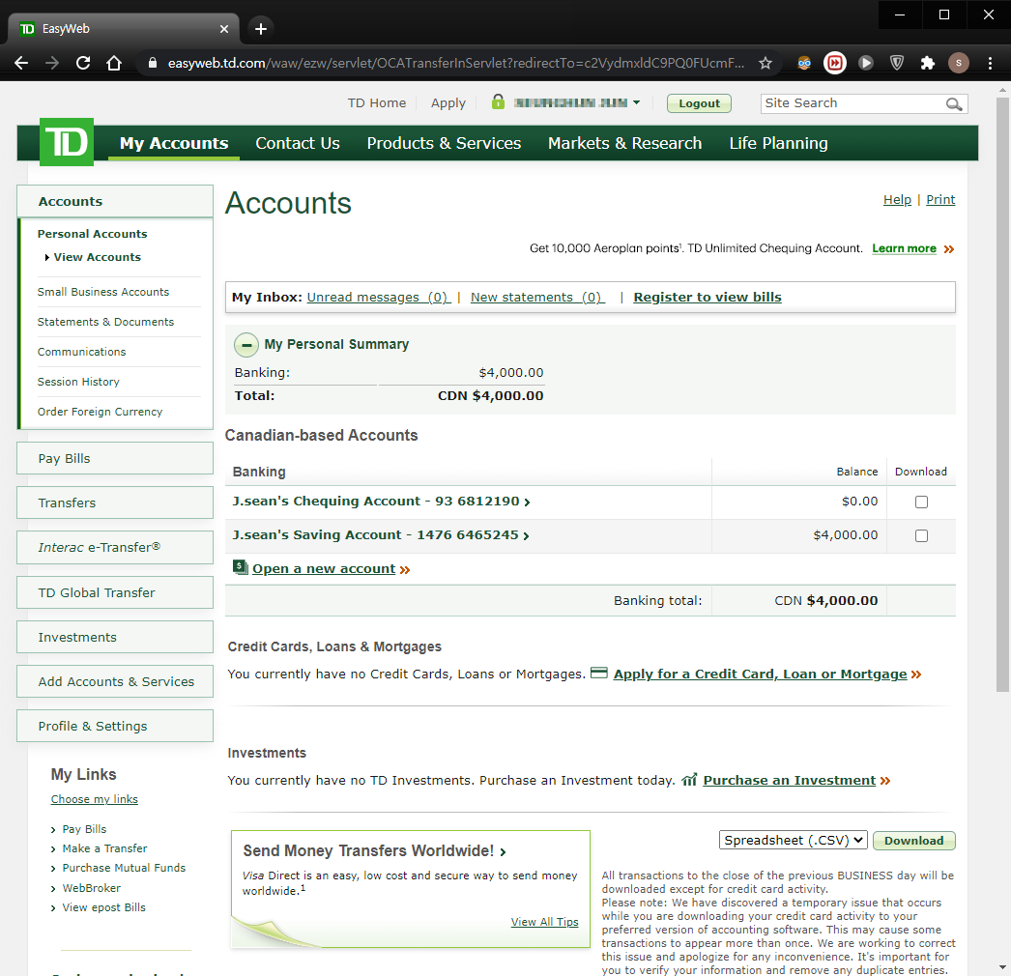Screen dimensions: 1011x976
Task: Click the Open a new account dollar icon
Action: pyautogui.click(x=240, y=567)
